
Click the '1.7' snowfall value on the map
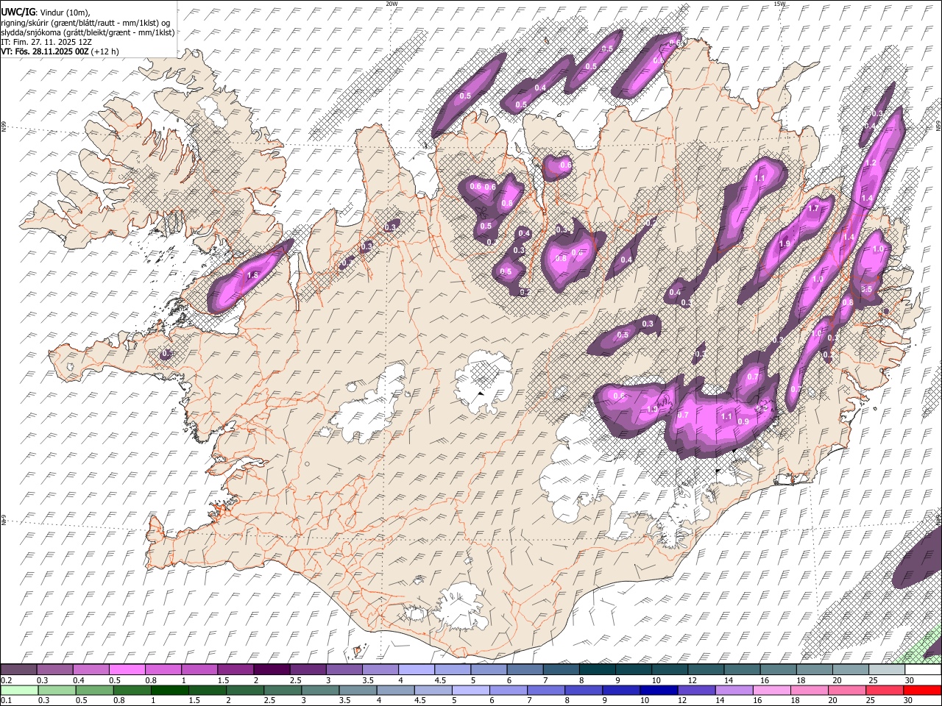coord(813,209)
